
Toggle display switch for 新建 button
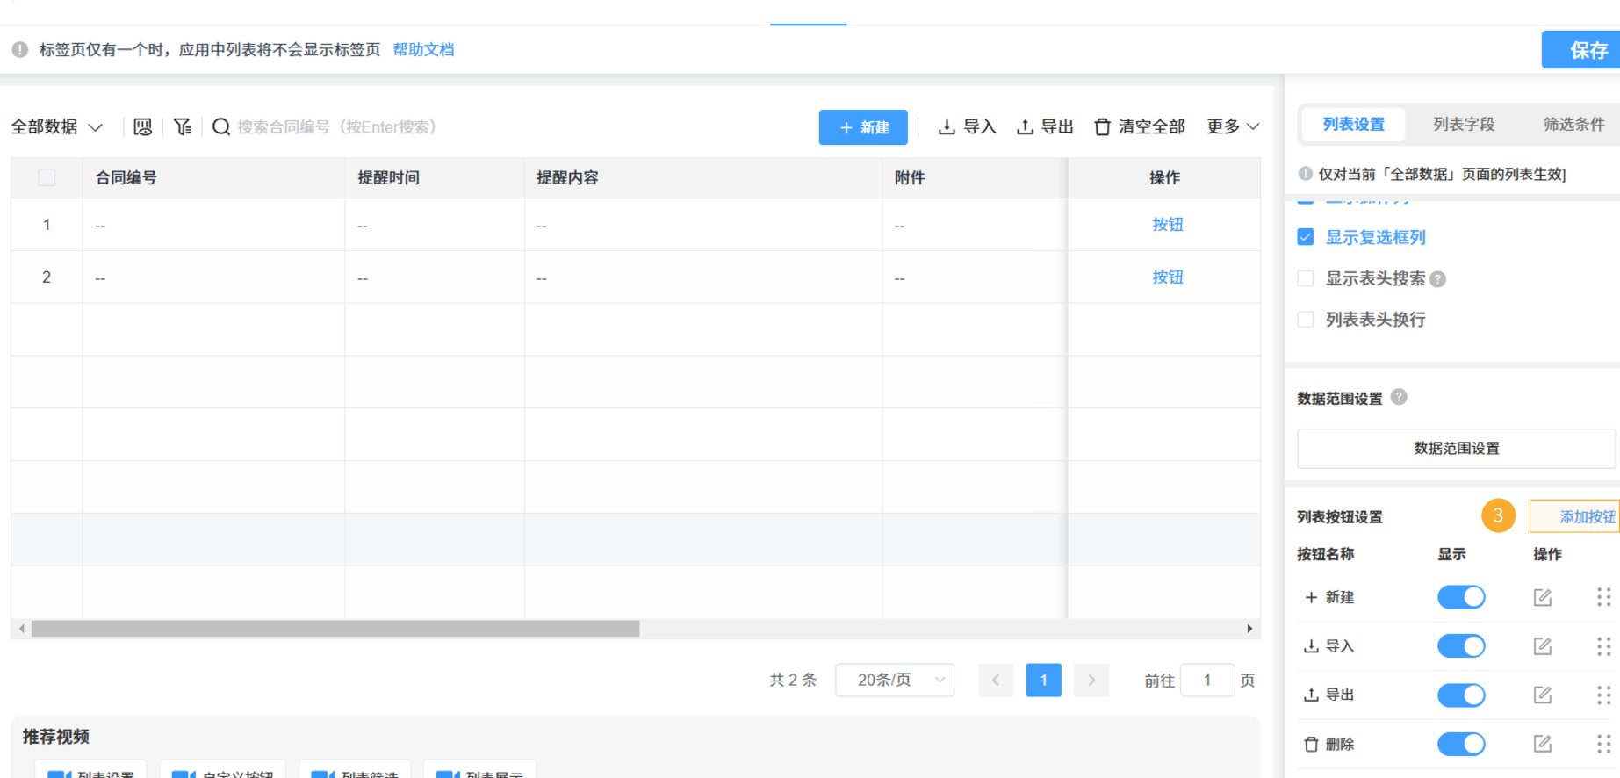1461,597
